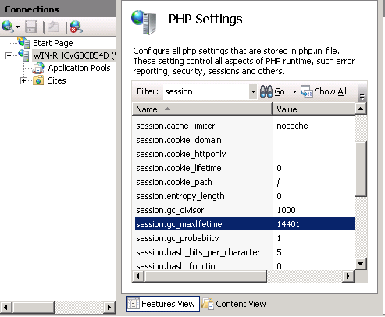Viewport: 385px width, 317px height.
Task: Click the 1000 value of gc_divisor
Action: tap(286, 210)
